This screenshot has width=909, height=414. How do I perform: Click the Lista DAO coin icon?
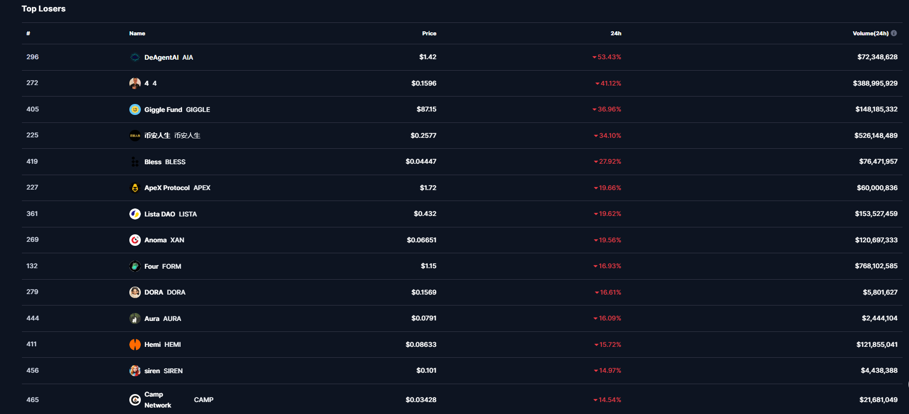pos(135,214)
